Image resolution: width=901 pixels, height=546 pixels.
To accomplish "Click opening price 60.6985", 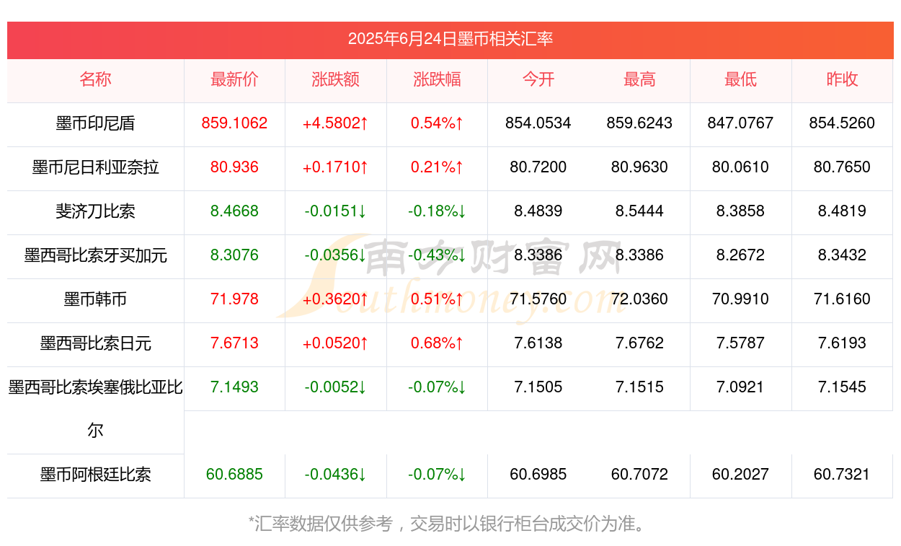I will [x=538, y=475].
